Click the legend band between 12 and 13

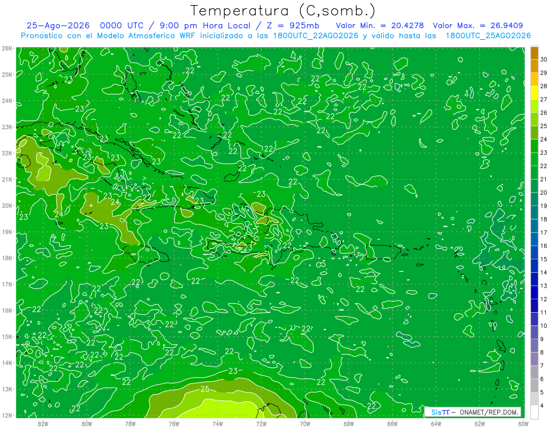click(534, 293)
